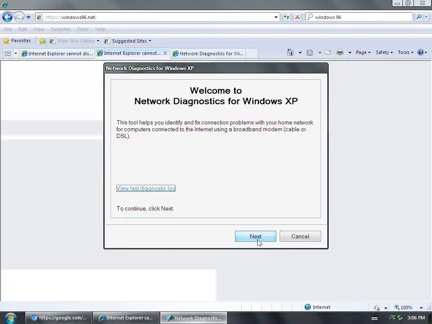
Task: Expand the tab list dropdown arrow
Action: pos(16,53)
